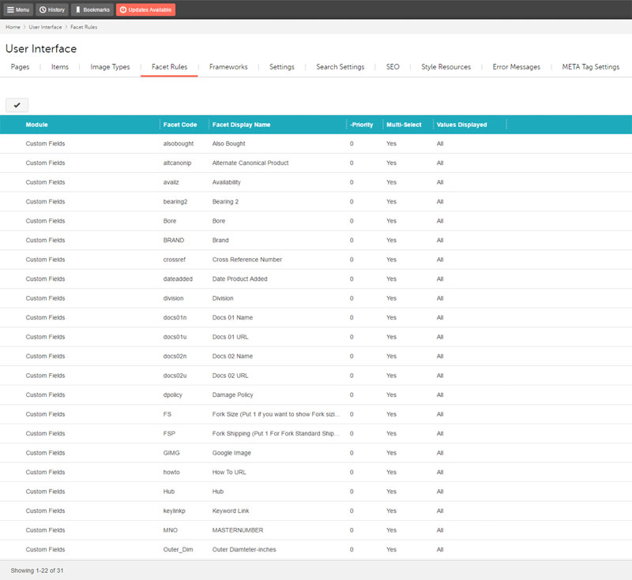Open the Menu button
Viewport: 632px width, 580px height.
tap(18, 9)
